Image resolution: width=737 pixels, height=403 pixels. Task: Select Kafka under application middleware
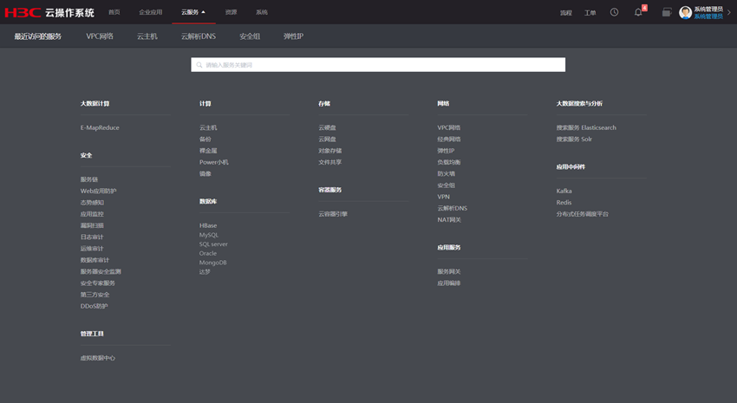click(564, 191)
